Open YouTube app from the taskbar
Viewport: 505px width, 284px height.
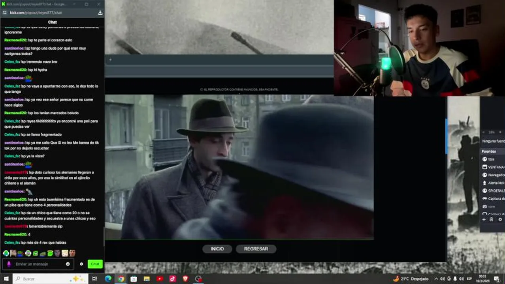click(160, 278)
